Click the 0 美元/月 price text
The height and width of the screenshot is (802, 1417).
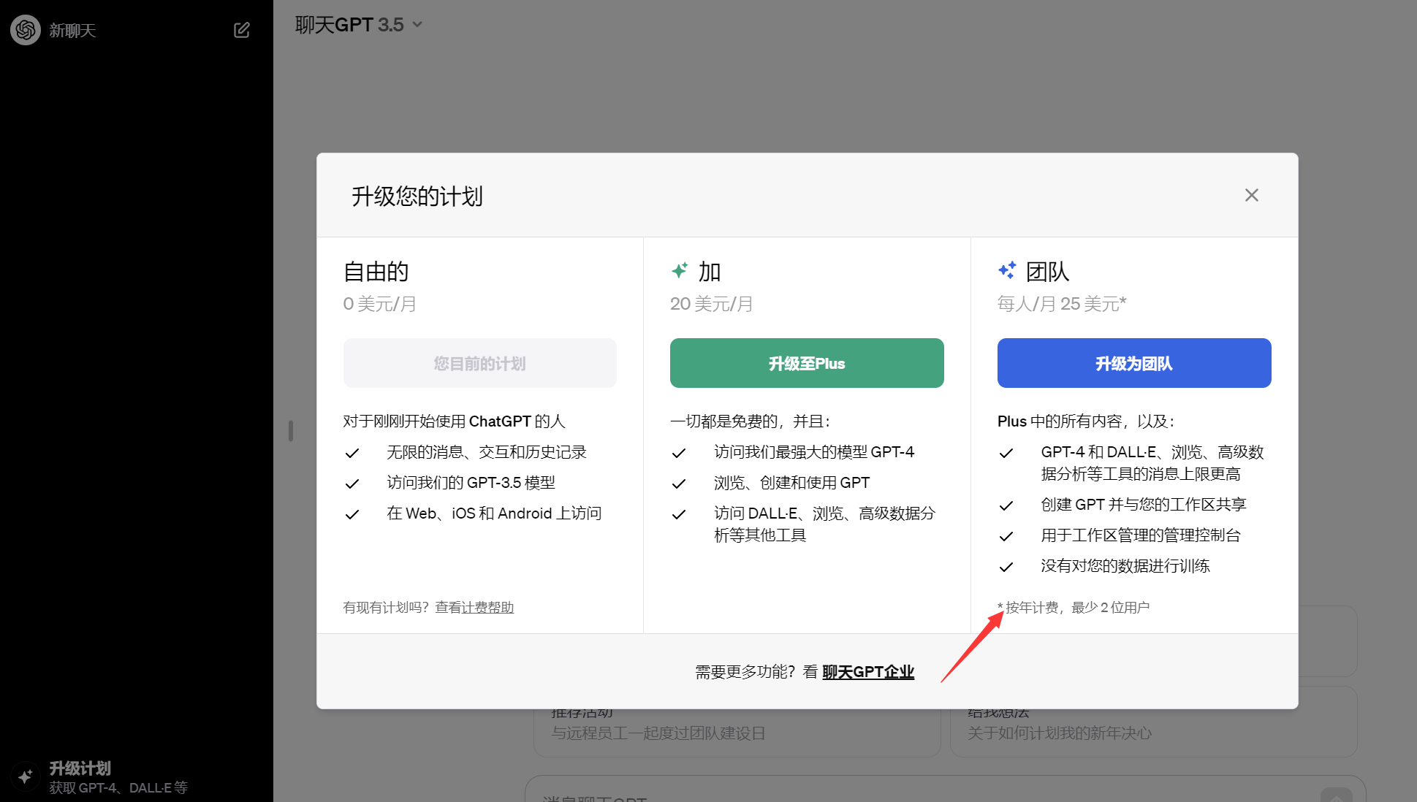tap(379, 304)
